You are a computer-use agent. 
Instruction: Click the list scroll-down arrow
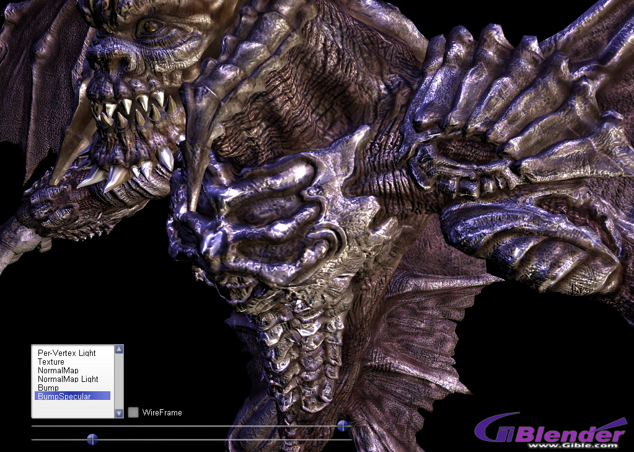pos(119,413)
